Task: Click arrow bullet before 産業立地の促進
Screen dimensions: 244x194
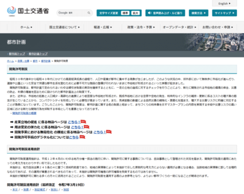Action: pyautogui.click(x=12, y=122)
